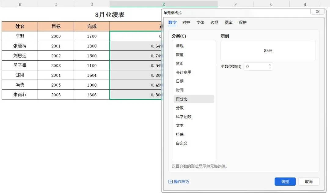This screenshot has height=194, width=330.
Task: Select 常规 category
Action: click(x=194, y=46)
